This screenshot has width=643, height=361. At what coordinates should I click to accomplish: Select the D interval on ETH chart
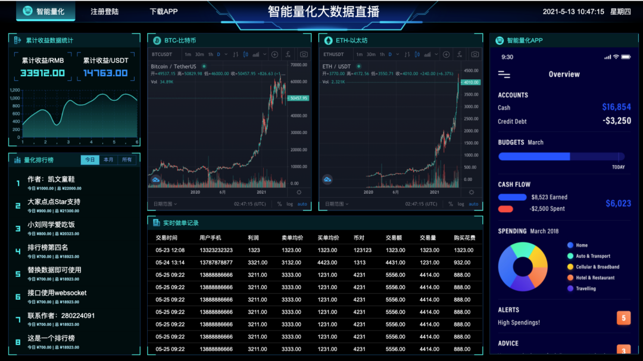[390, 54]
